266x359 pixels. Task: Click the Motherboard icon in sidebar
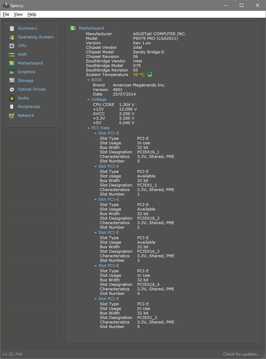click(12, 63)
